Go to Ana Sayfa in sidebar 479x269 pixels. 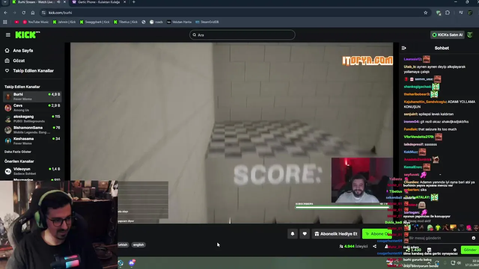[x=23, y=50]
